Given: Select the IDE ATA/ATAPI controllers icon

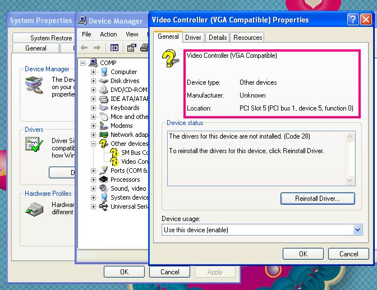Looking at the screenshot, I should point(104,99).
